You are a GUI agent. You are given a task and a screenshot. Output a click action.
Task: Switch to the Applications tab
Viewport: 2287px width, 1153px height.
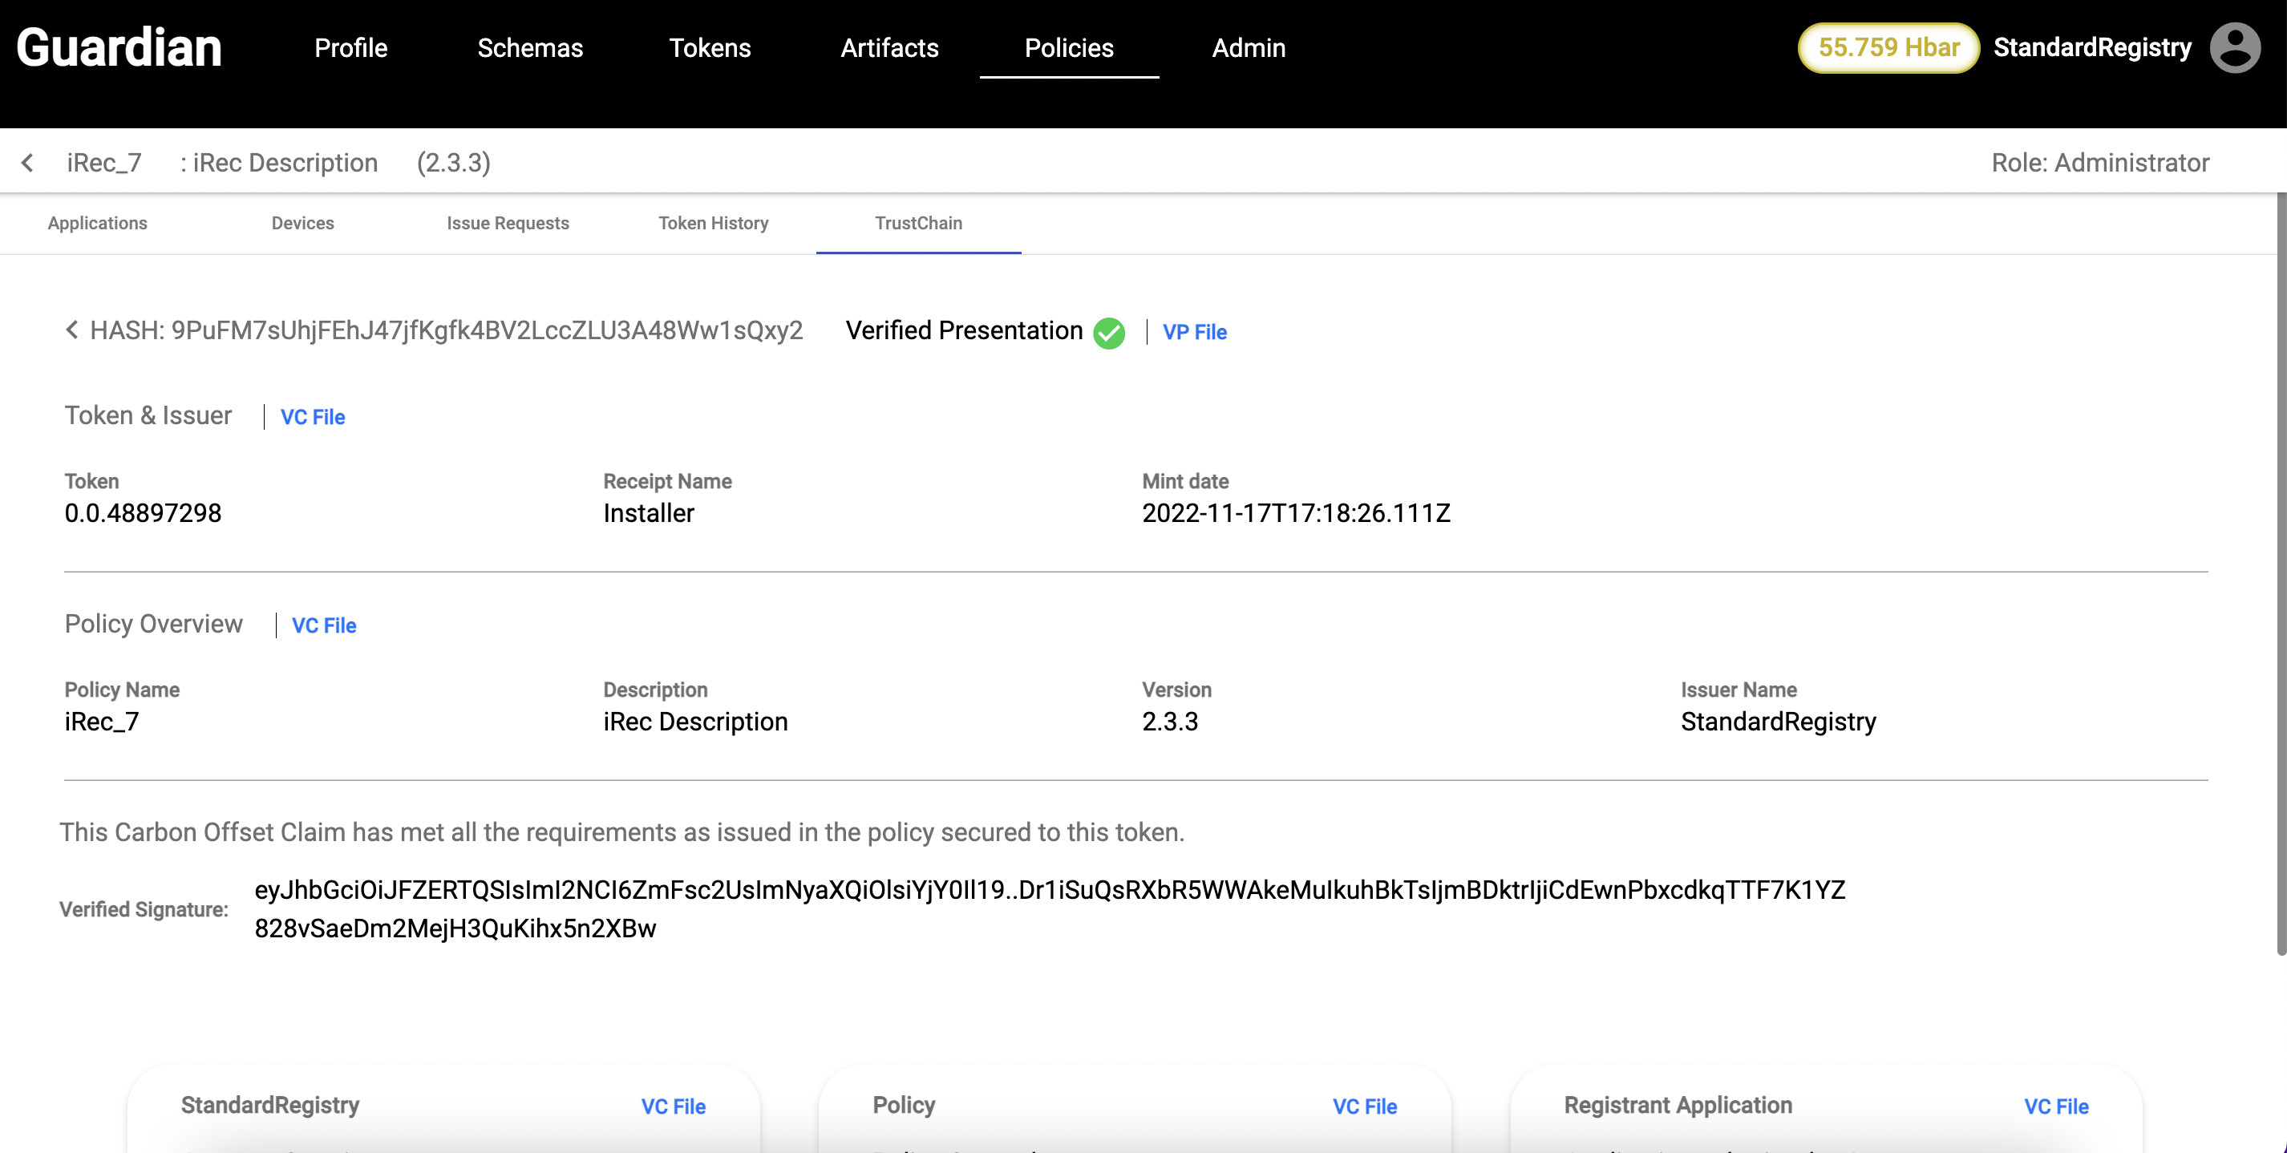pos(98,224)
